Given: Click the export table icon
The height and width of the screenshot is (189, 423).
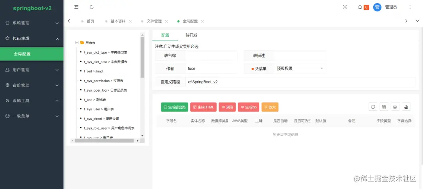Looking at the screenshot, I should 406,107.
